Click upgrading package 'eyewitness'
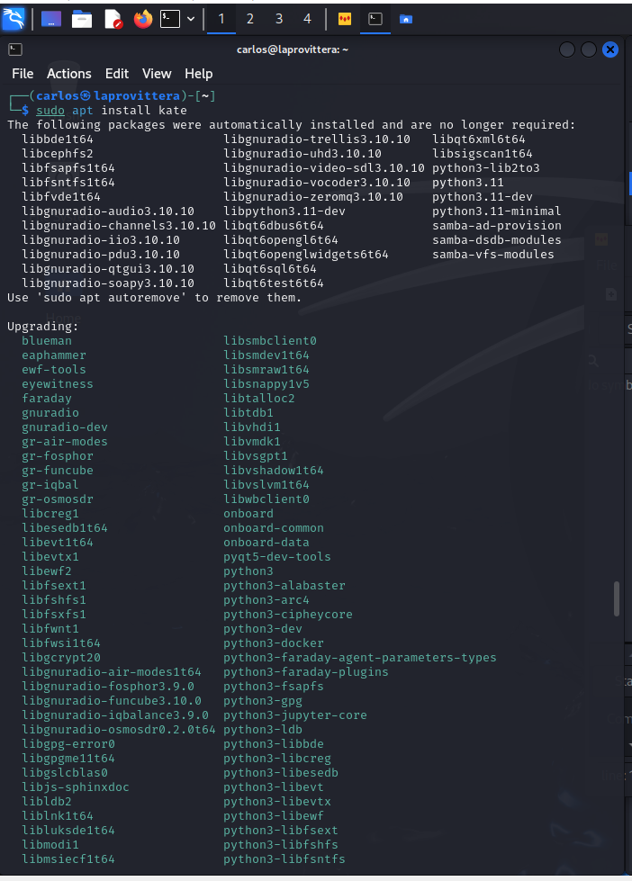Screen dimensions: 632x881 (58, 383)
